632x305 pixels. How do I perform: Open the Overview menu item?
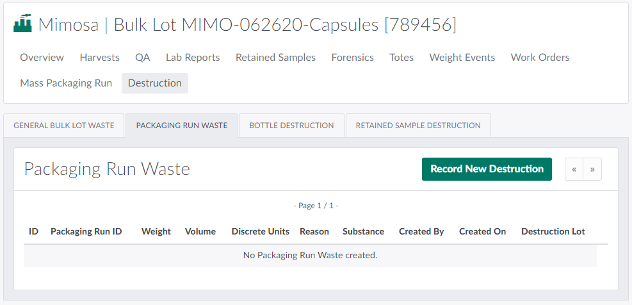42,58
